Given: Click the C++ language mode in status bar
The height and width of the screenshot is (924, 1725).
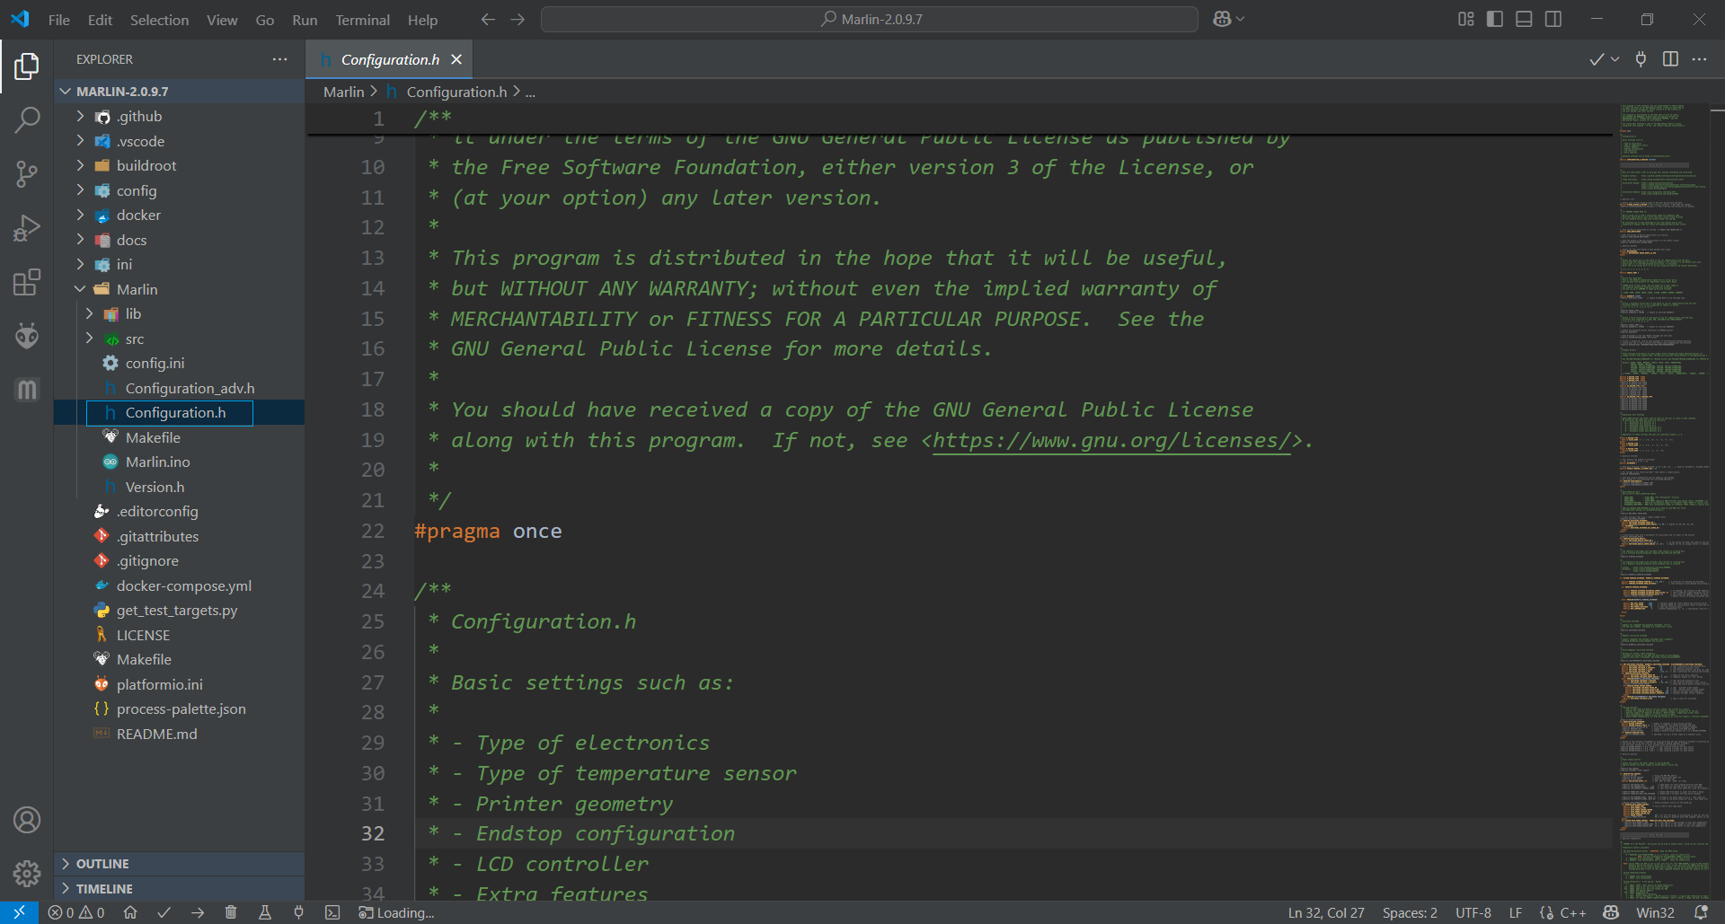Looking at the screenshot, I should point(1572,912).
